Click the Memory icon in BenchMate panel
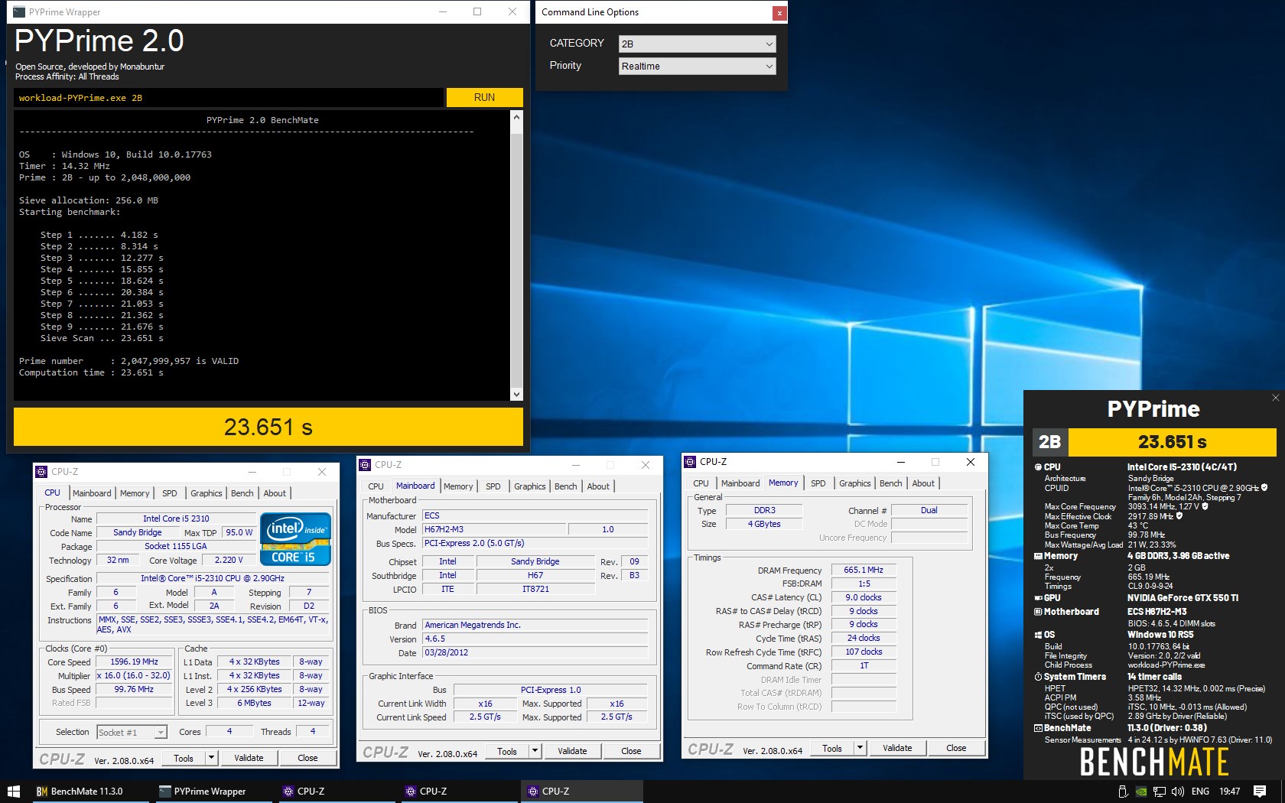The height and width of the screenshot is (803, 1285). [x=1038, y=556]
